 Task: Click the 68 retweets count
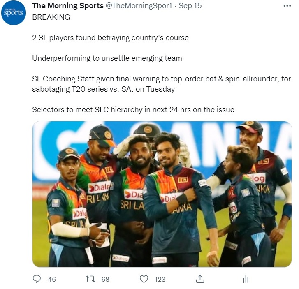105,279
